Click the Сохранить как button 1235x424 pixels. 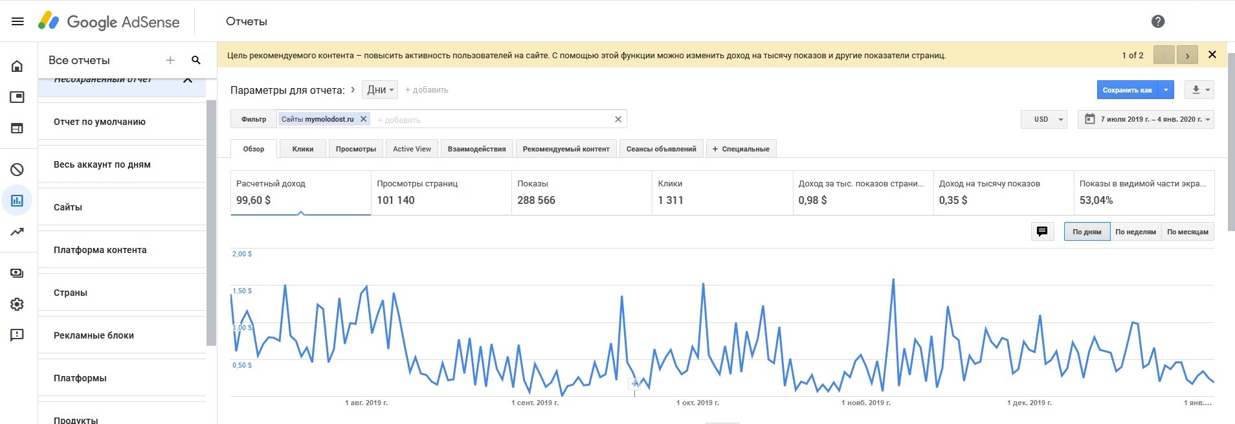click(1127, 90)
